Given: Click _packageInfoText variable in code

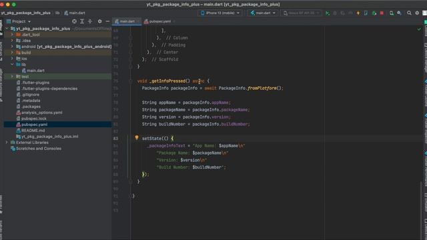Looking at the screenshot, I should [x=166, y=146].
